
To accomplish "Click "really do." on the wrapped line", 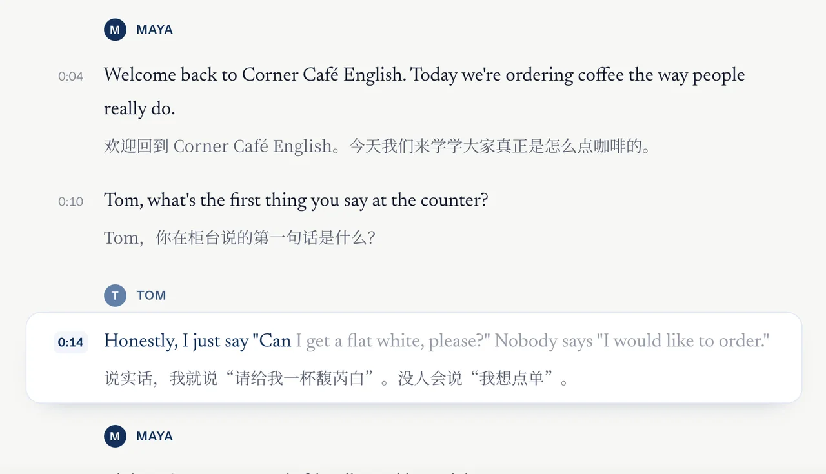I will pyautogui.click(x=139, y=109).
